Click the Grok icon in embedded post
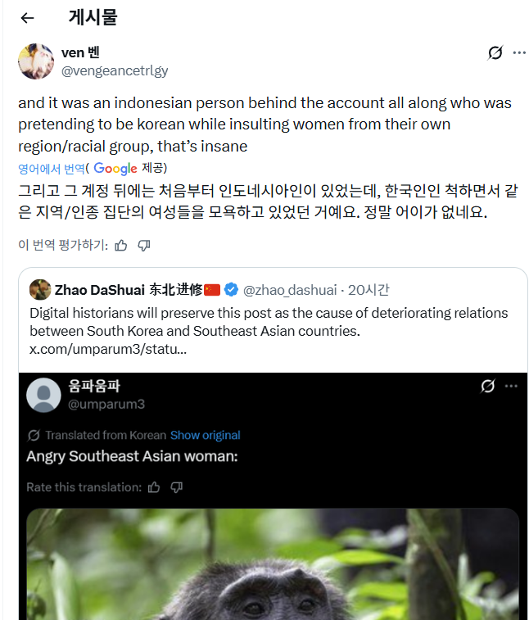The width and height of the screenshot is (529, 620). [x=487, y=387]
